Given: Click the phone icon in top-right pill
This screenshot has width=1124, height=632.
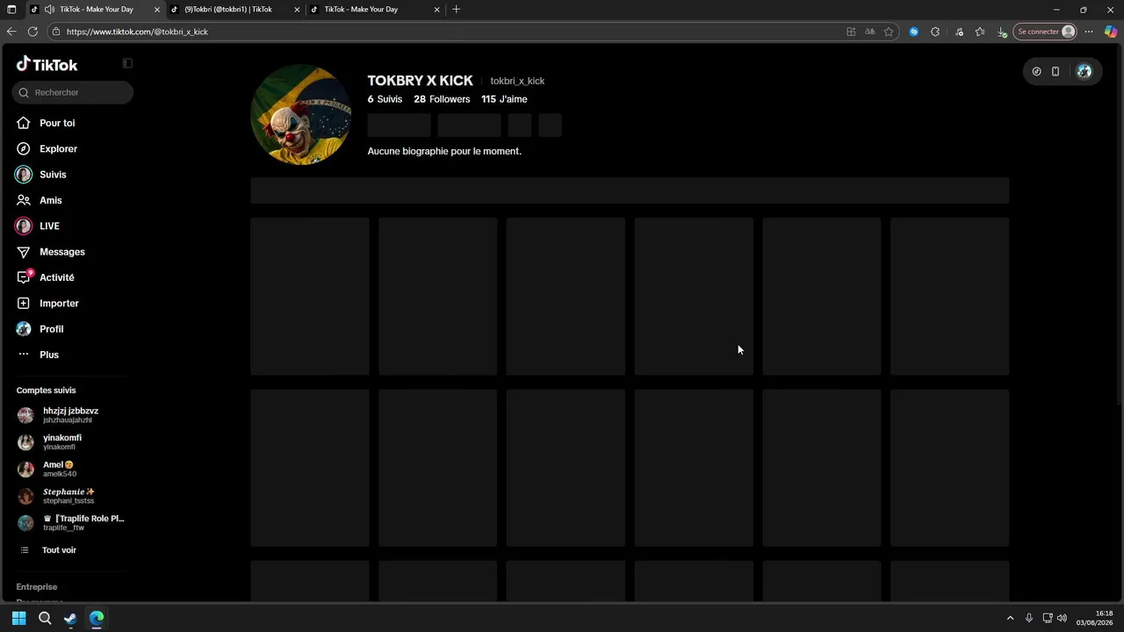Looking at the screenshot, I should coord(1056,72).
